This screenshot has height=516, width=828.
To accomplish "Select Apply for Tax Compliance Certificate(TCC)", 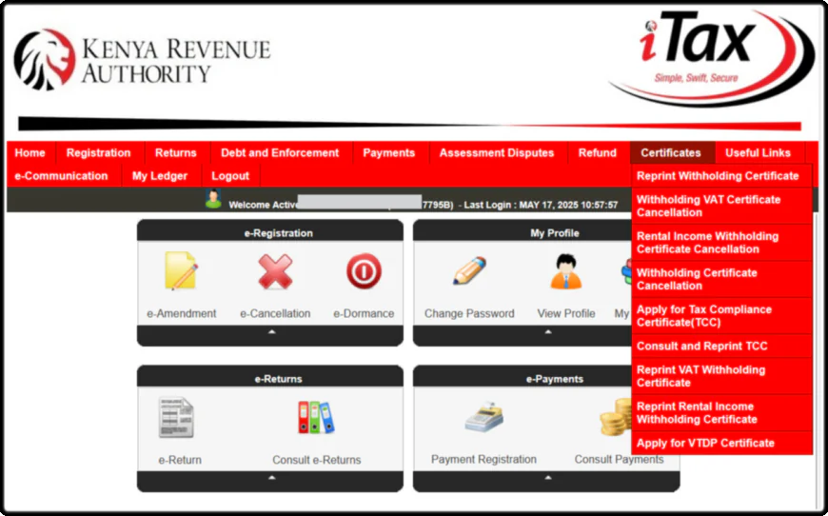I will click(721, 316).
